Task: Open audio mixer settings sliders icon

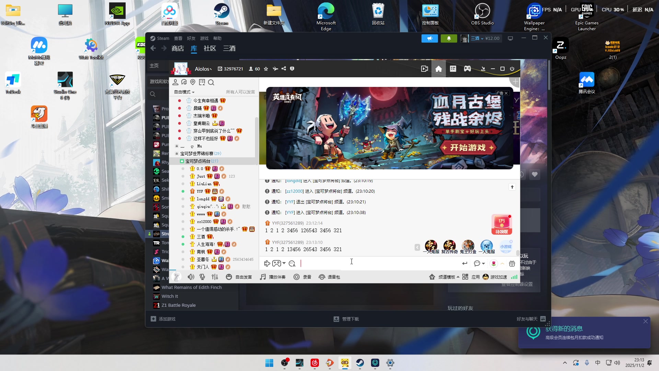Action: (215, 277)
